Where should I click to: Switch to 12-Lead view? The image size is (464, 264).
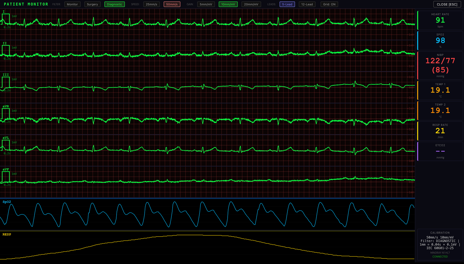click(x=307, y=4)
